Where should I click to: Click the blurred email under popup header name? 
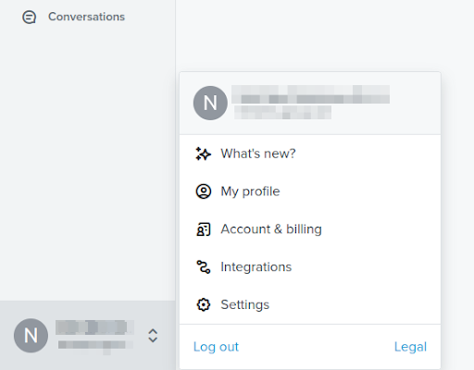282,112
